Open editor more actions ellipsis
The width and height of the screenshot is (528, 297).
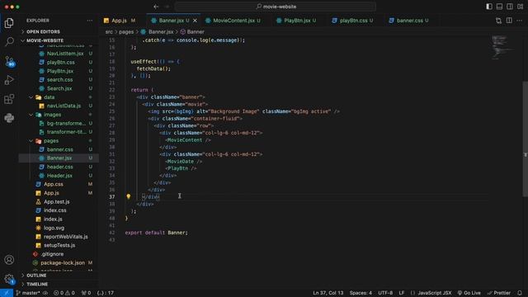520,21
